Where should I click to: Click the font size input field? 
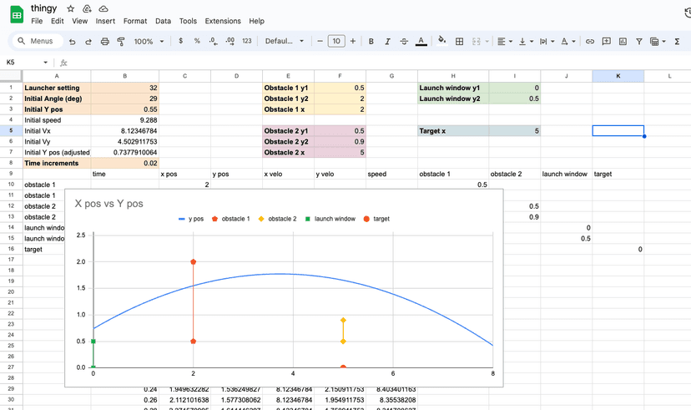[x=335, y=41]
